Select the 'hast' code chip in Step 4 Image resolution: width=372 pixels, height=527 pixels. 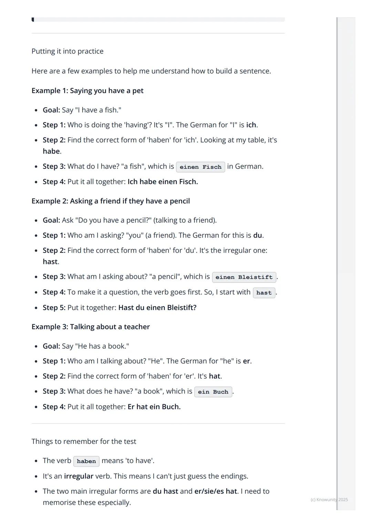click(x=264, y=293)
